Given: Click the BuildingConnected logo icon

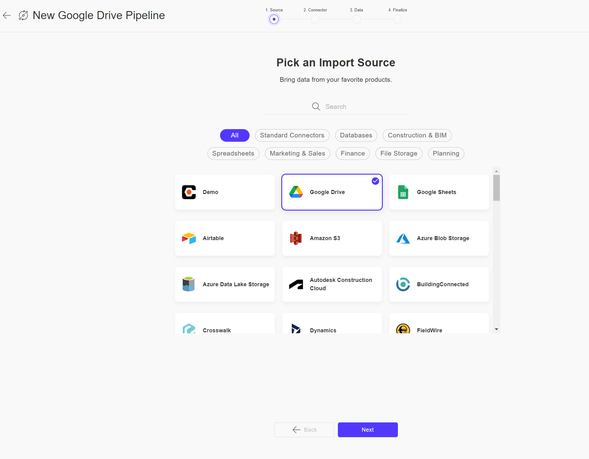Looking at the screenshot, I should click(x=403, y=284).
